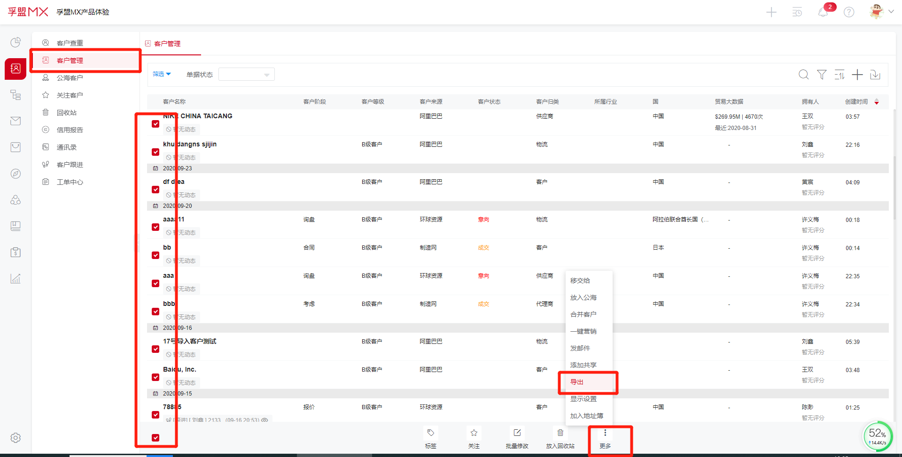Open the funnel filter icon
Screen dimensions: 902x457
[822, 75]
